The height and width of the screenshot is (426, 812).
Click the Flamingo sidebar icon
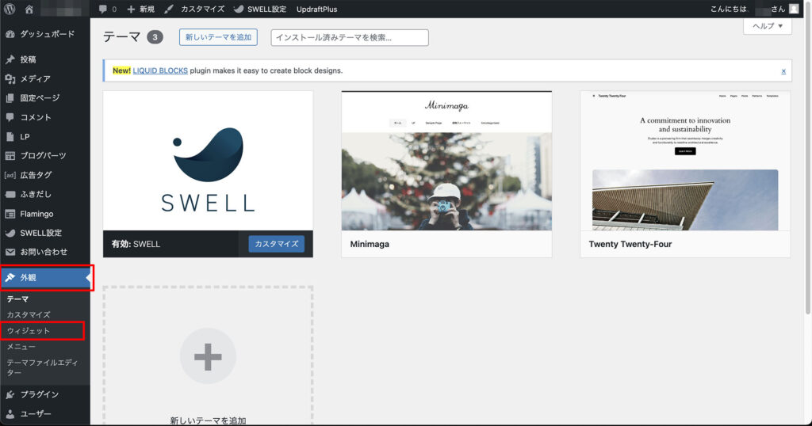(x=10, y=214)
